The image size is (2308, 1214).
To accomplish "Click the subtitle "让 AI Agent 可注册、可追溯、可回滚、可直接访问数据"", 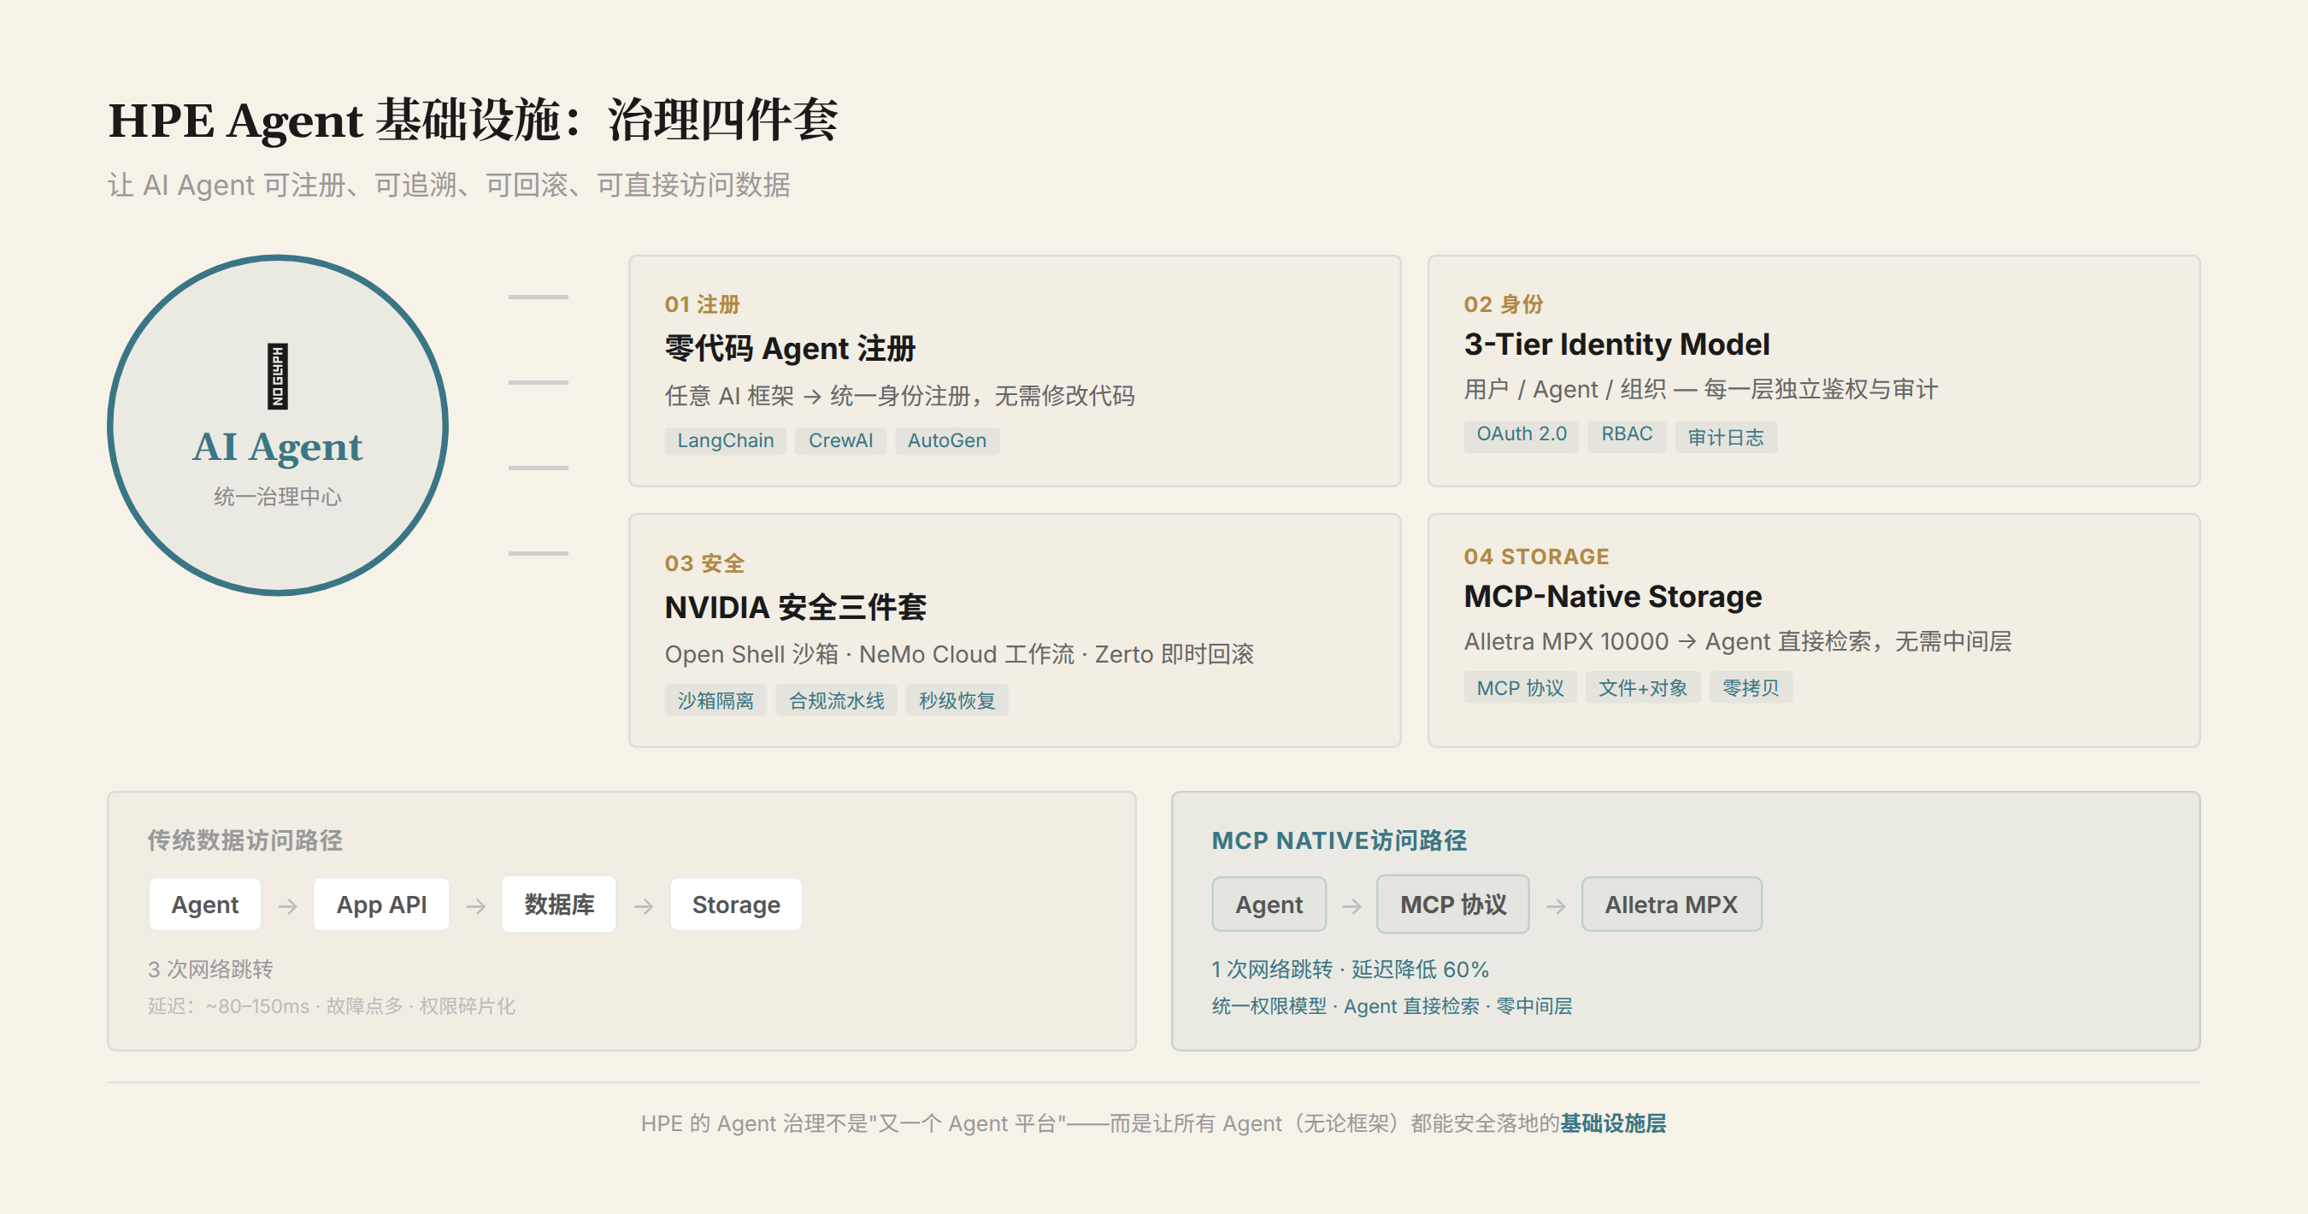I will [x=449, y=185].
